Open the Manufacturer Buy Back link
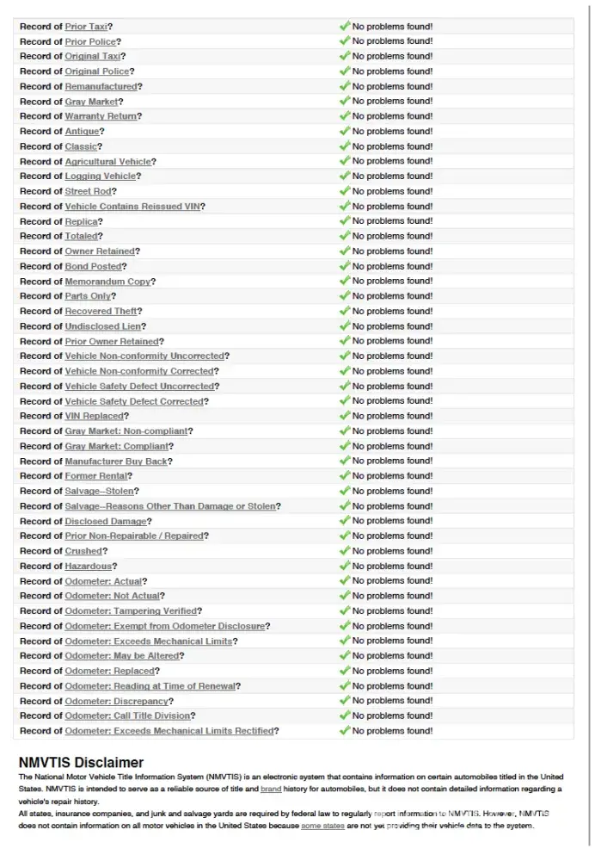595x861 pixels. click(x=116, y=461)
